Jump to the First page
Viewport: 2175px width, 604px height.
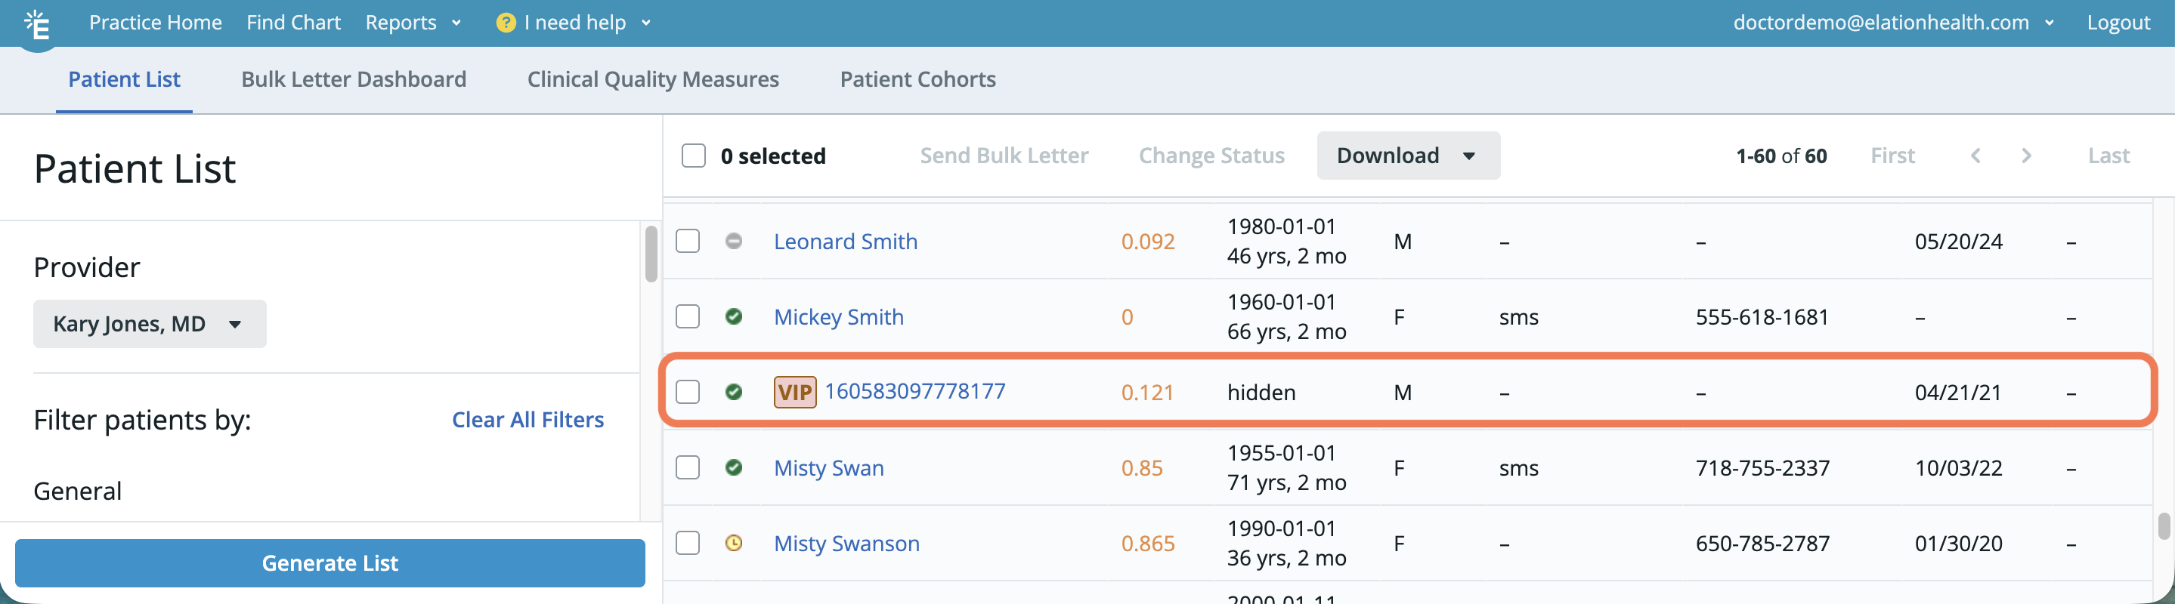(1892, 156)
